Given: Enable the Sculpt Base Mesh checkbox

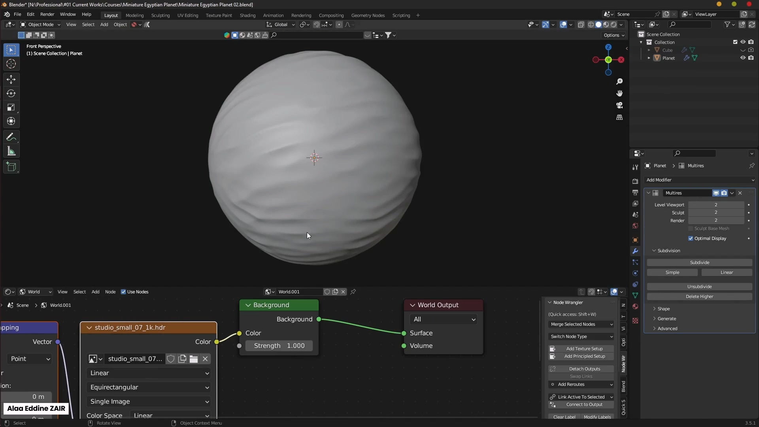Looking at the screenshot, I should tap(691, 229).
